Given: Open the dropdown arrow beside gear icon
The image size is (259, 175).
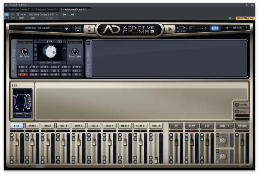Looking at the screenshot, I should click(x=233, y=18).
